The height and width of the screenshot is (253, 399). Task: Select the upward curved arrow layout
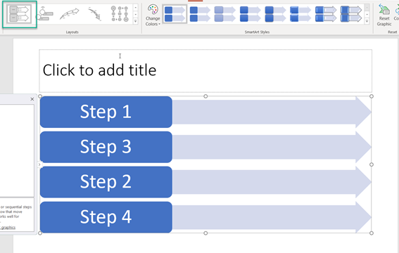[69, 14]
